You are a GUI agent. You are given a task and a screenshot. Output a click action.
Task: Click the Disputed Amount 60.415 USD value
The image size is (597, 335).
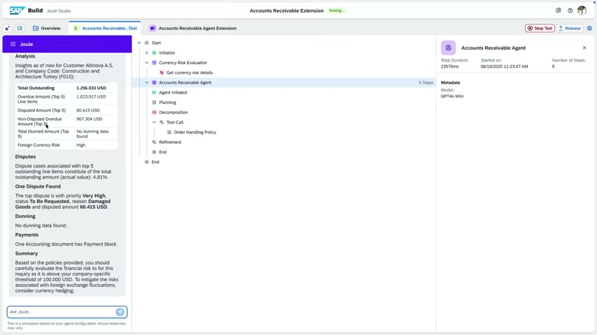(88, 110)
